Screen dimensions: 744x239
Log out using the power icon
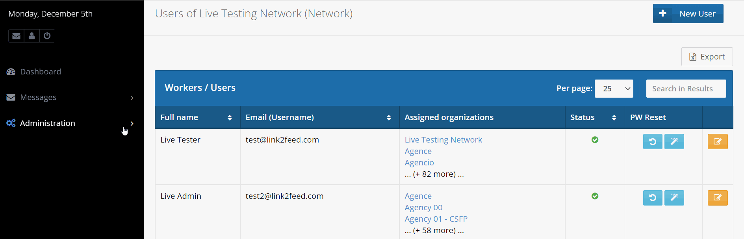(47, 36)
